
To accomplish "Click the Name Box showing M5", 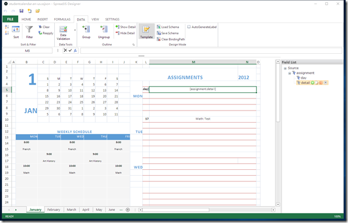I will [x=27, y=51].
